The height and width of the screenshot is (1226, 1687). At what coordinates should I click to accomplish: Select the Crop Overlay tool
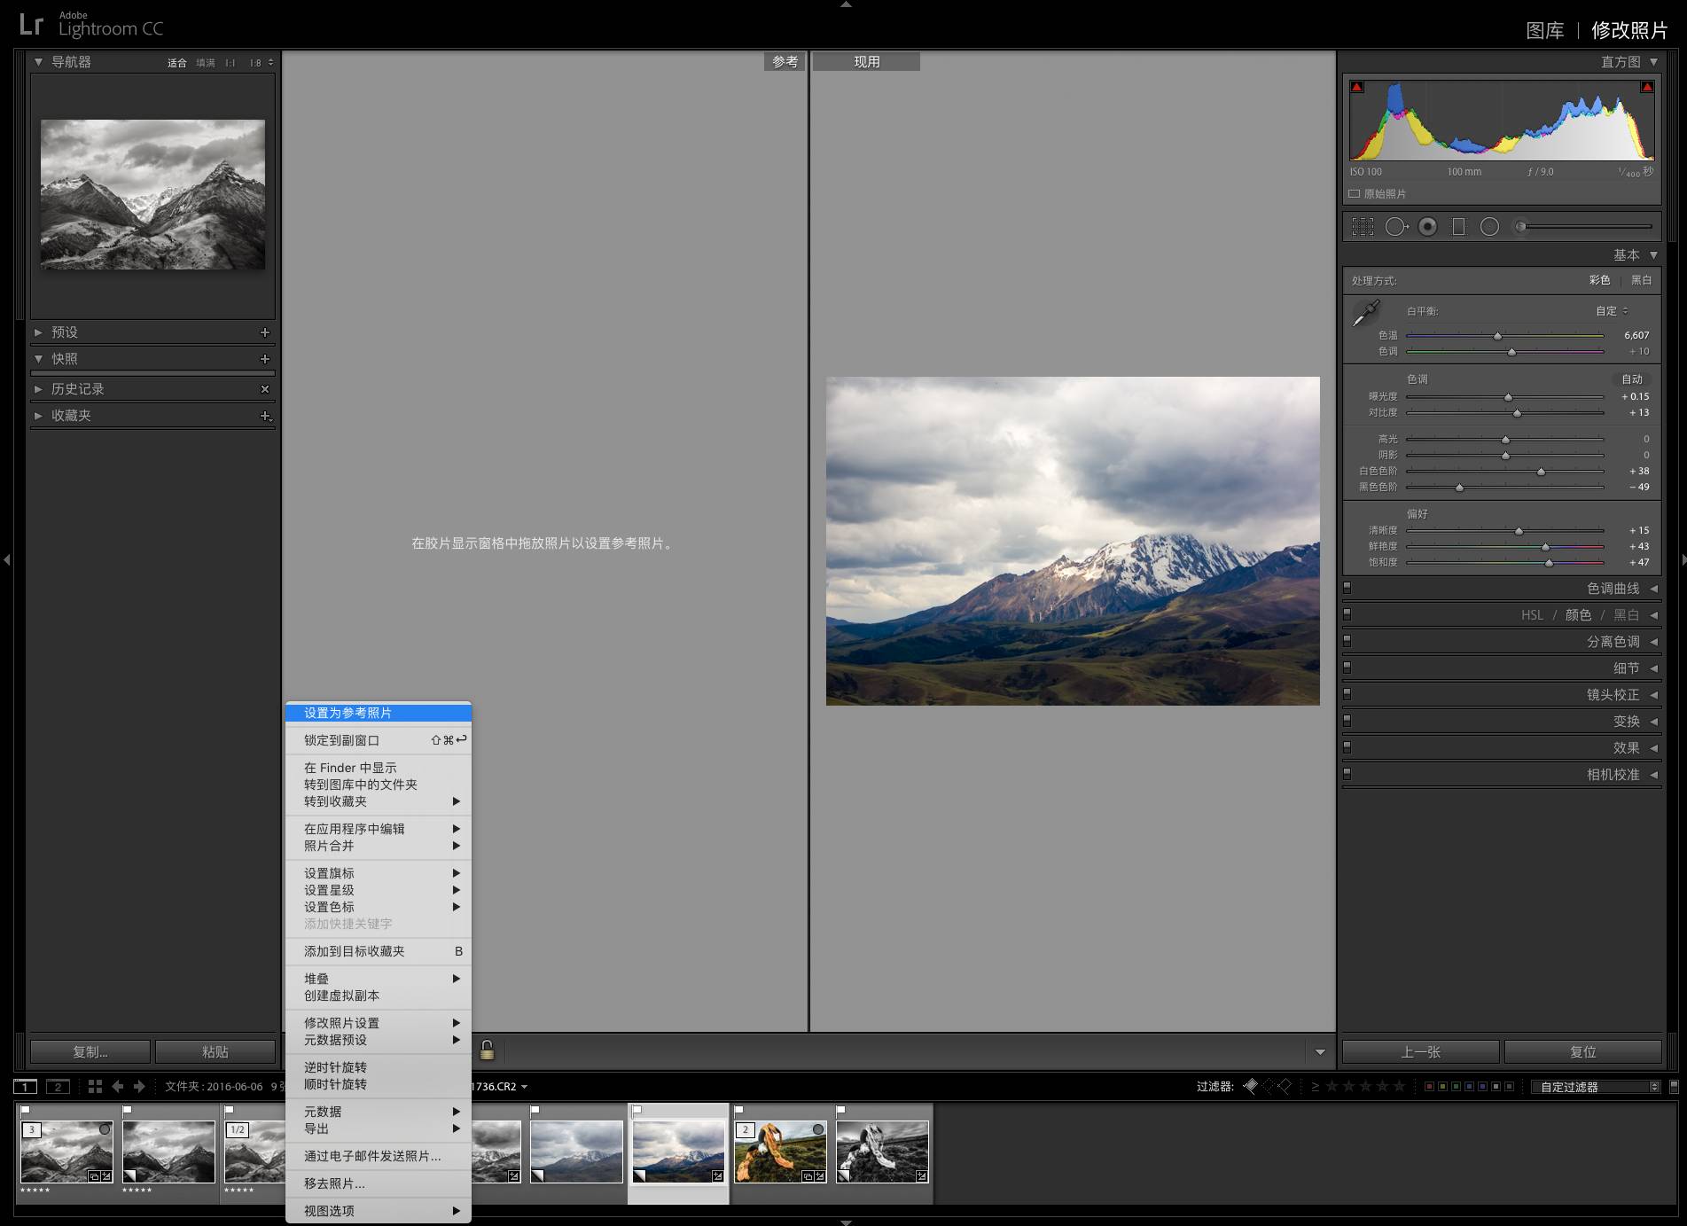pos(1363,227)
